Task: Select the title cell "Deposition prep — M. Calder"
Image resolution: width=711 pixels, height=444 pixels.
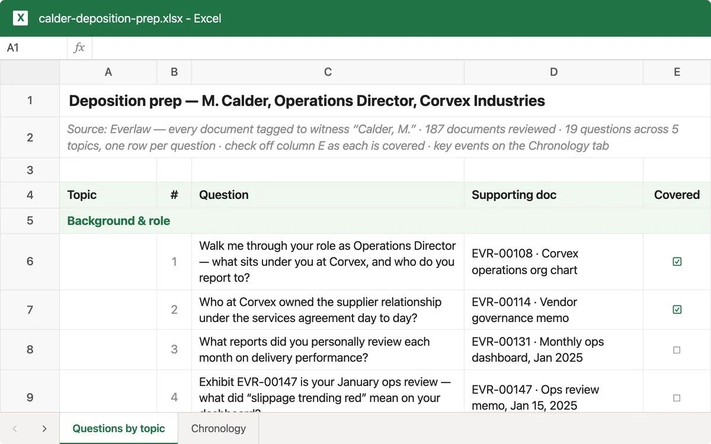Action: tap(385, 101)
